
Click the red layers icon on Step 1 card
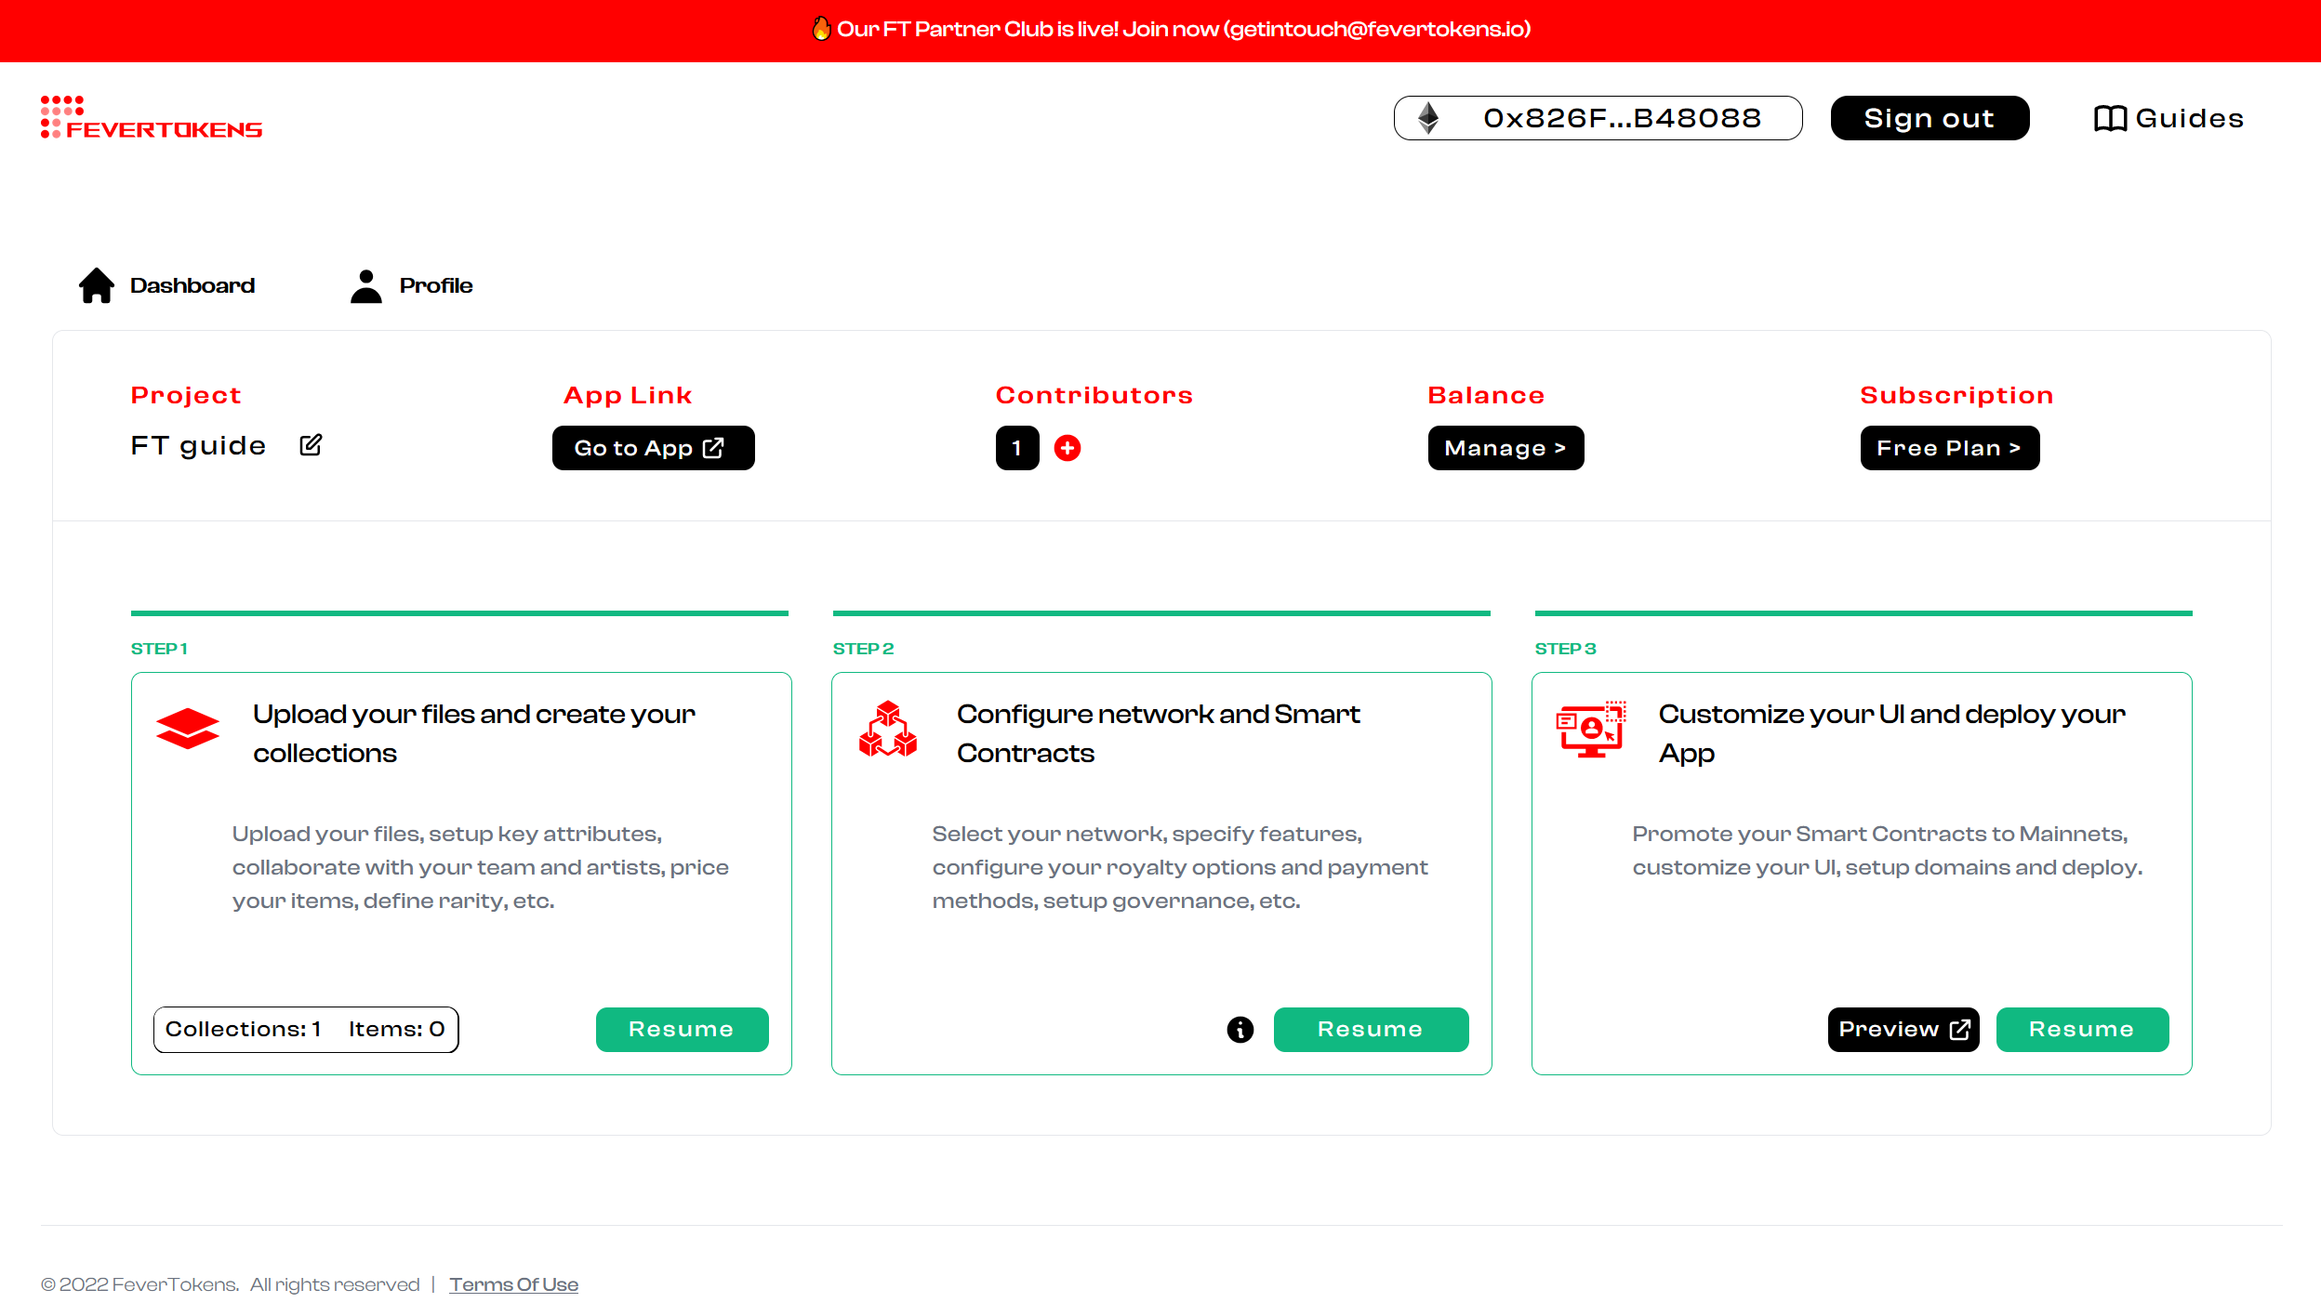(x=188, y=730)
